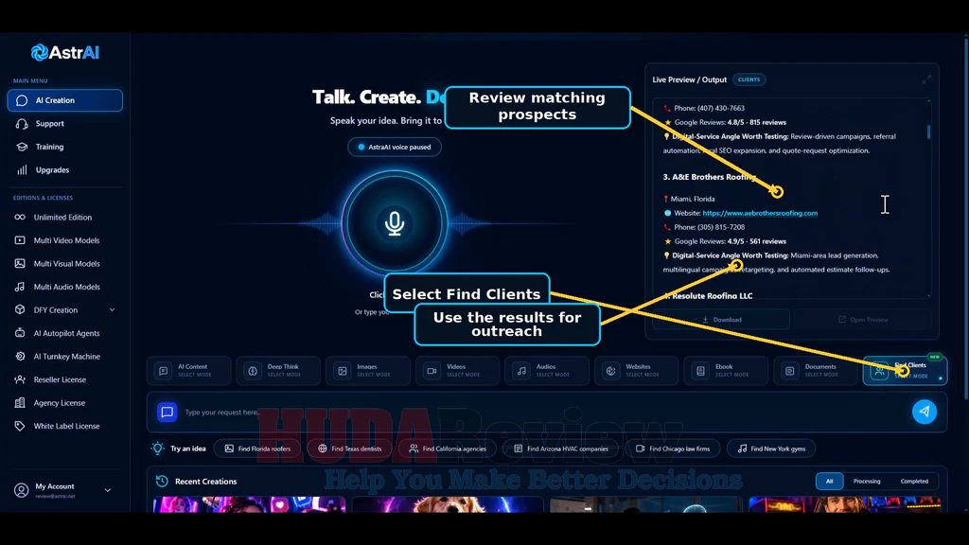Switch to the All creations tab
969x545 pixels.
pyautogui.click(x=829, y=481)
